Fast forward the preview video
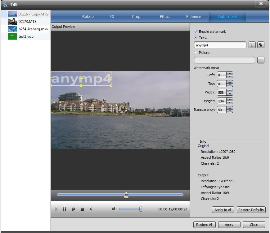Image resolution: width=270 pixels, height=233 pixels. (74, 209)
